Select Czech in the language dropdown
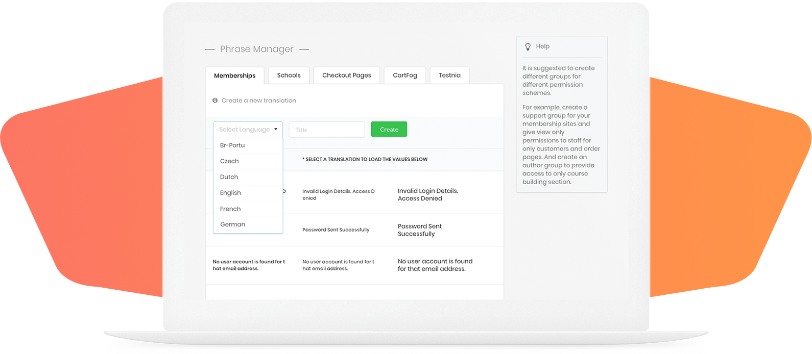Viewport: 812px width, 354px height. 229,161
